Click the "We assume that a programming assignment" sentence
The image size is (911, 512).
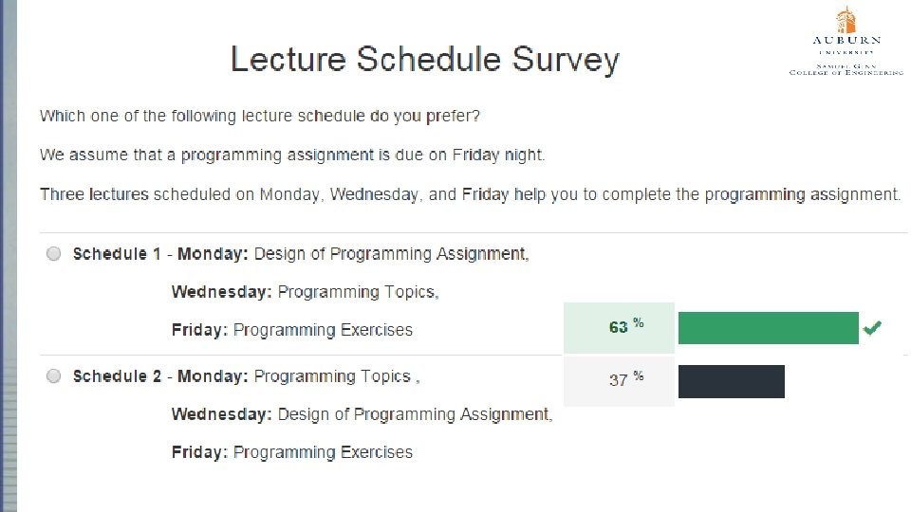pyautogui.click(x=292, y=155)
